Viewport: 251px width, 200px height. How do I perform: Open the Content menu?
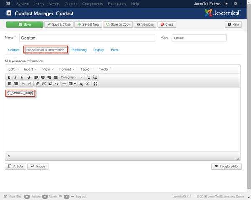[x=71, y=4]
